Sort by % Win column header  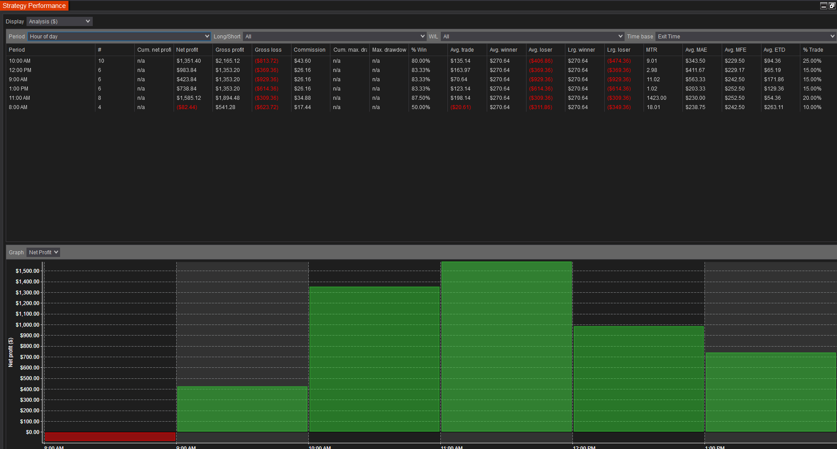[x=428, y=50]
